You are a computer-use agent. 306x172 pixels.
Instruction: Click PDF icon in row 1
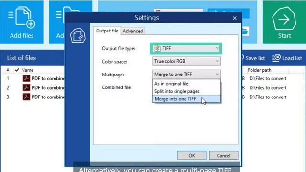pyautogui.click(x=26, y=78)
